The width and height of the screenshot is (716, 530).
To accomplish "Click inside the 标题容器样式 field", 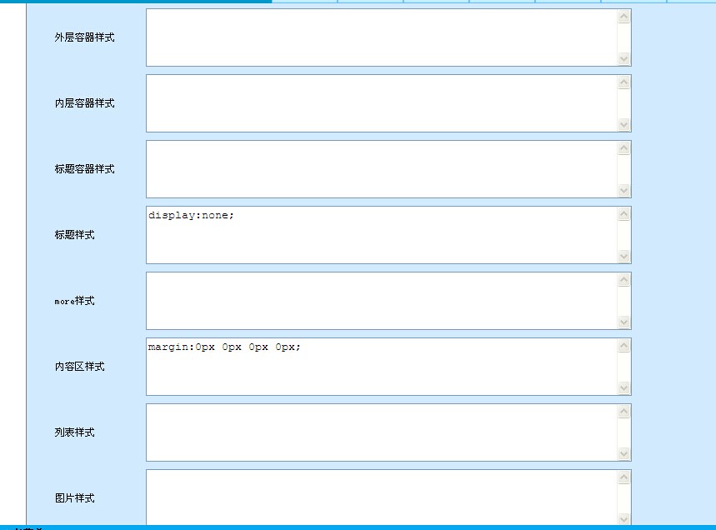I will (x=382, y=169).
